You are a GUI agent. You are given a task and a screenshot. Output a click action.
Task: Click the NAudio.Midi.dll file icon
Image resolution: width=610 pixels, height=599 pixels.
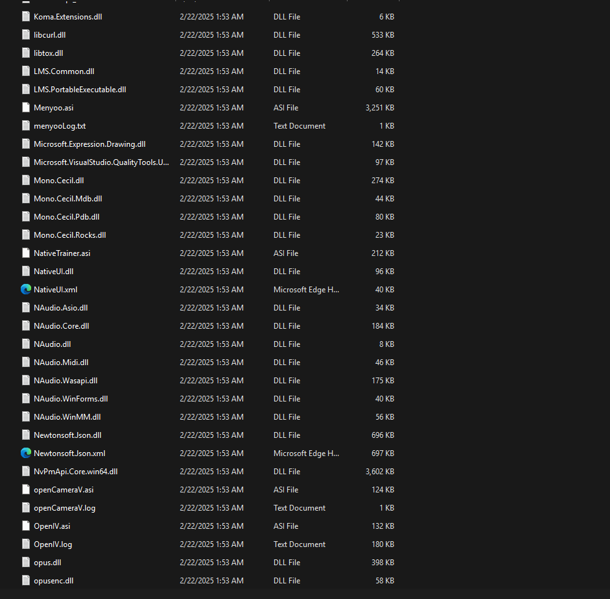pos(26,363)
